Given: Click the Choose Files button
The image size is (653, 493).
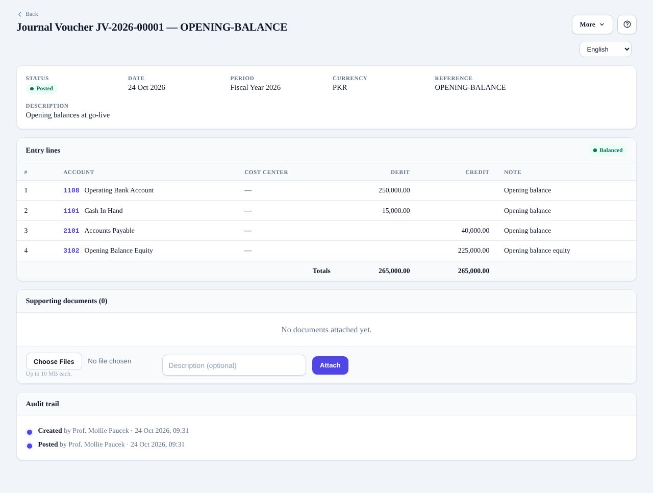Looking at the screenshot, I should click(x=54, y=361).
